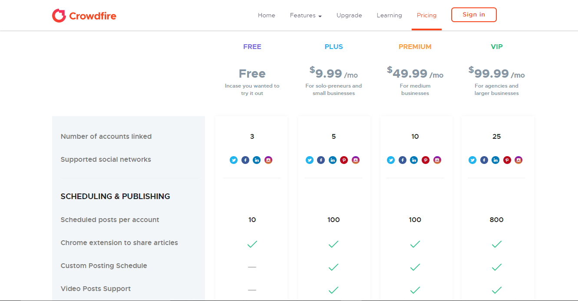Click the Sign in button
This screenshot has height=301, width=578.
[474, 15]
